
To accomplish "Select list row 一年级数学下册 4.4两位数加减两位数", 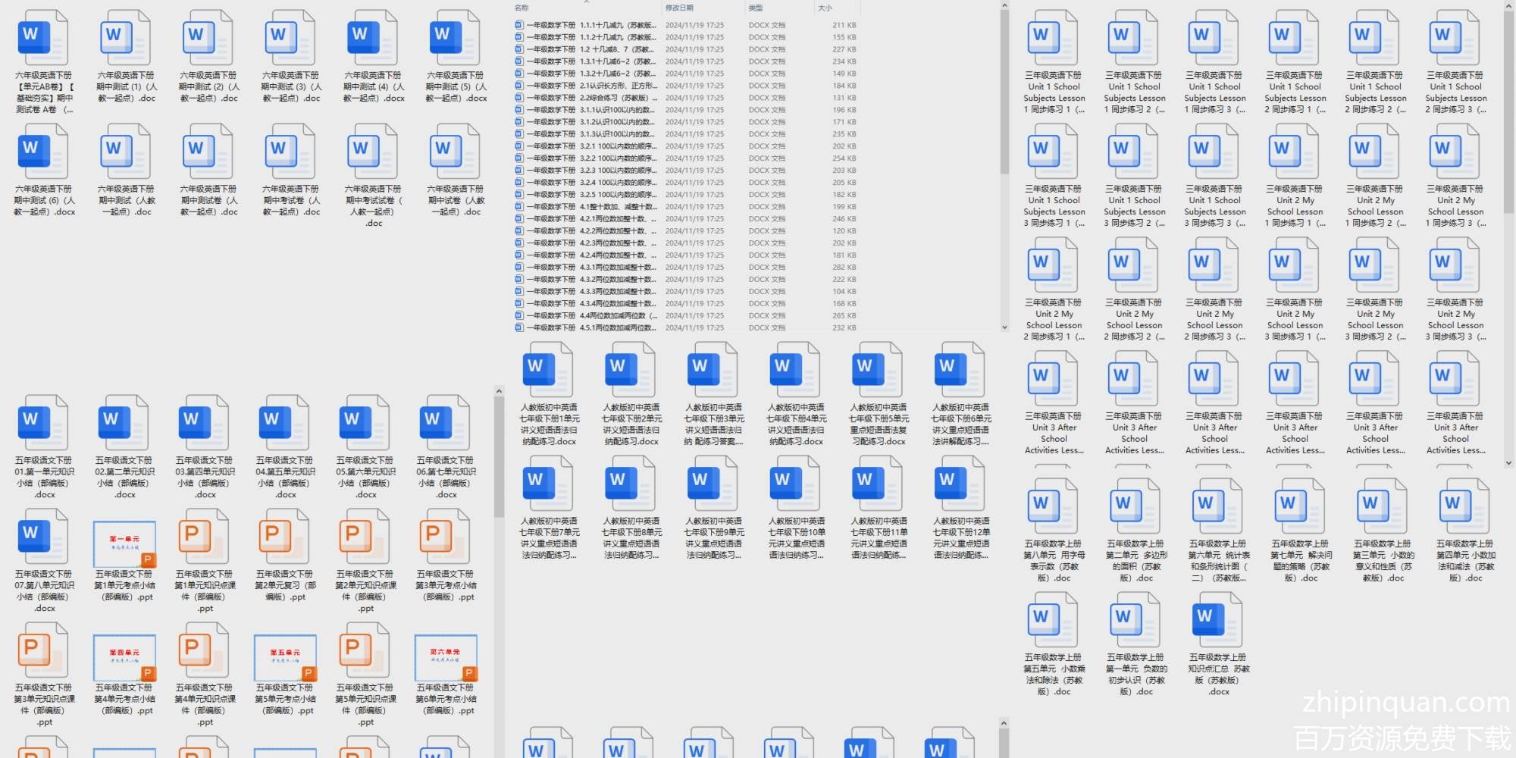I will pyautogui.click(x=685, y=316).
